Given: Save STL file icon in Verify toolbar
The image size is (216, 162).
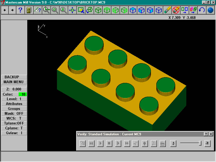Looking at the screenshot, I should coord(163,143).
